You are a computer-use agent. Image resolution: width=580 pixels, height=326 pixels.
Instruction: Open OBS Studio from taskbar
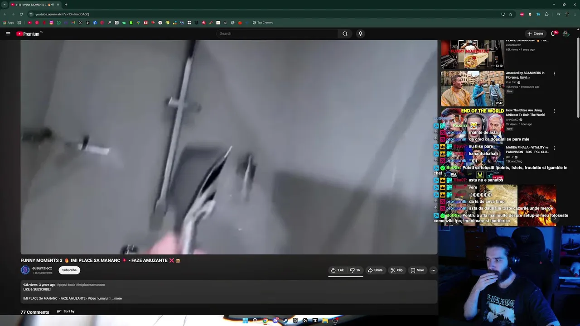[335, 321]
